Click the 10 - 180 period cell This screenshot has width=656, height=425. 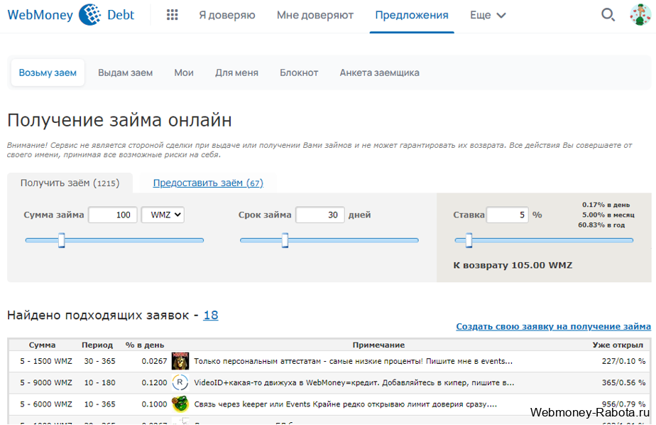pyautogui.click(x=99, y=382)
